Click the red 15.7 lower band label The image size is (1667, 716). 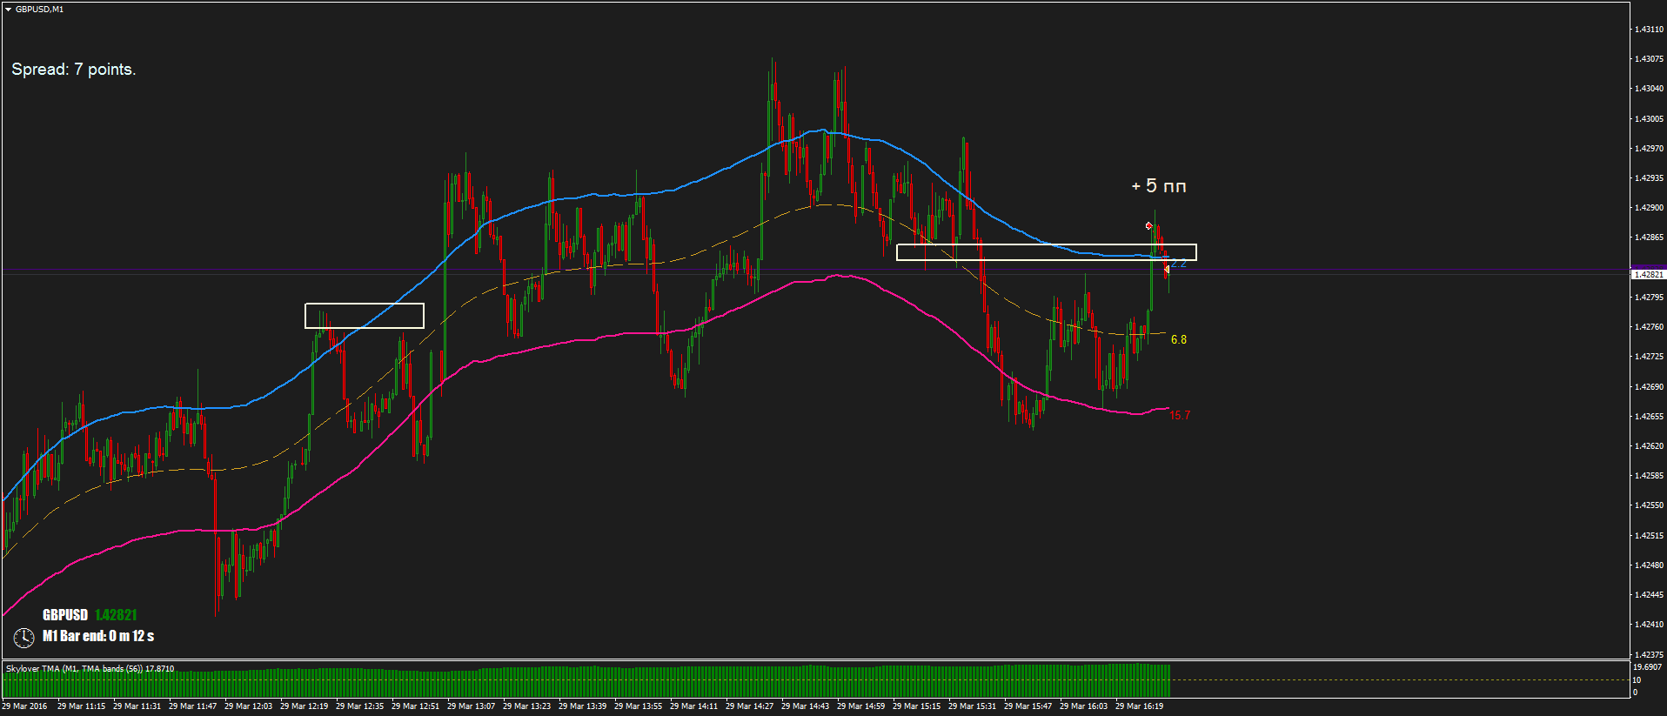(1180, 415)
